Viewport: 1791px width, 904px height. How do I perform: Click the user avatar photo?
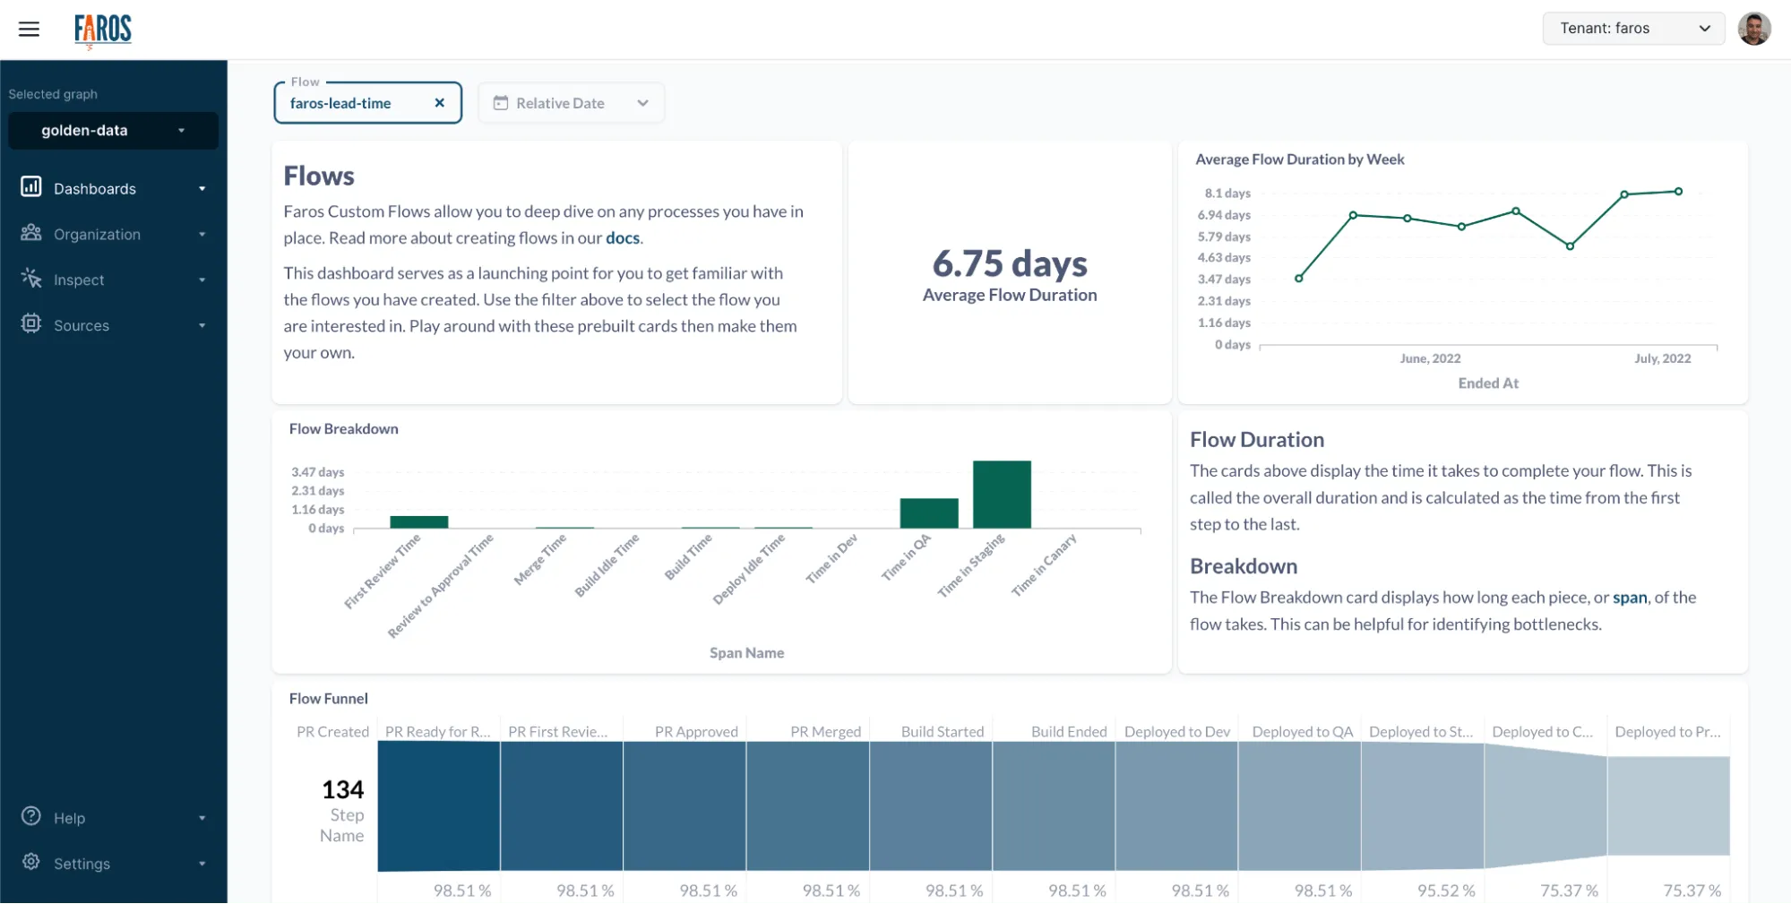click(x=1755, y=28)
